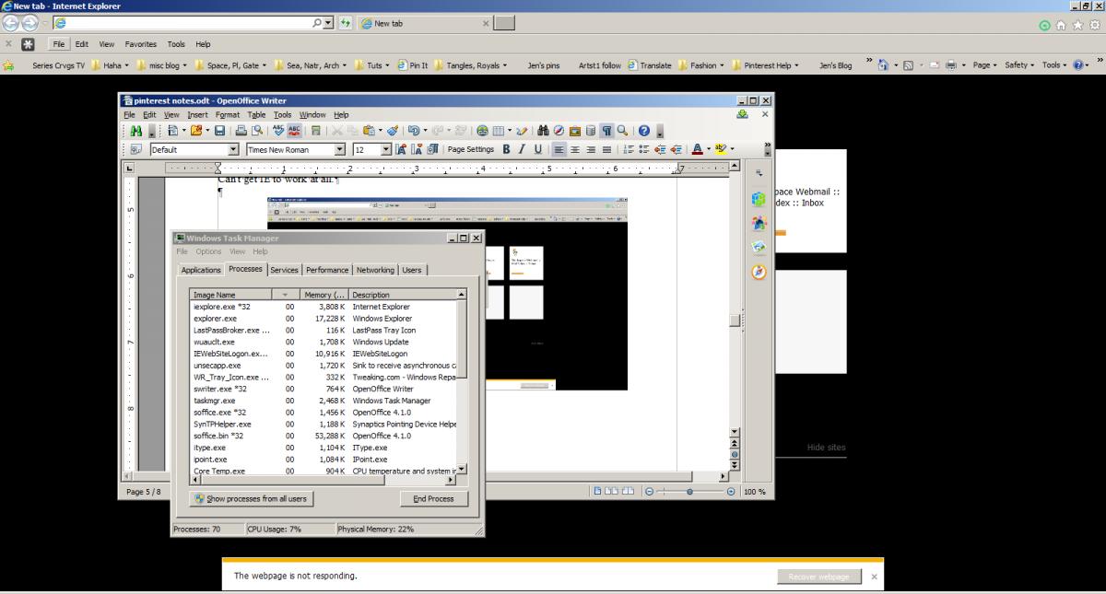Expand the Font Color dropdown arrow in Writer

coord(708,149)
